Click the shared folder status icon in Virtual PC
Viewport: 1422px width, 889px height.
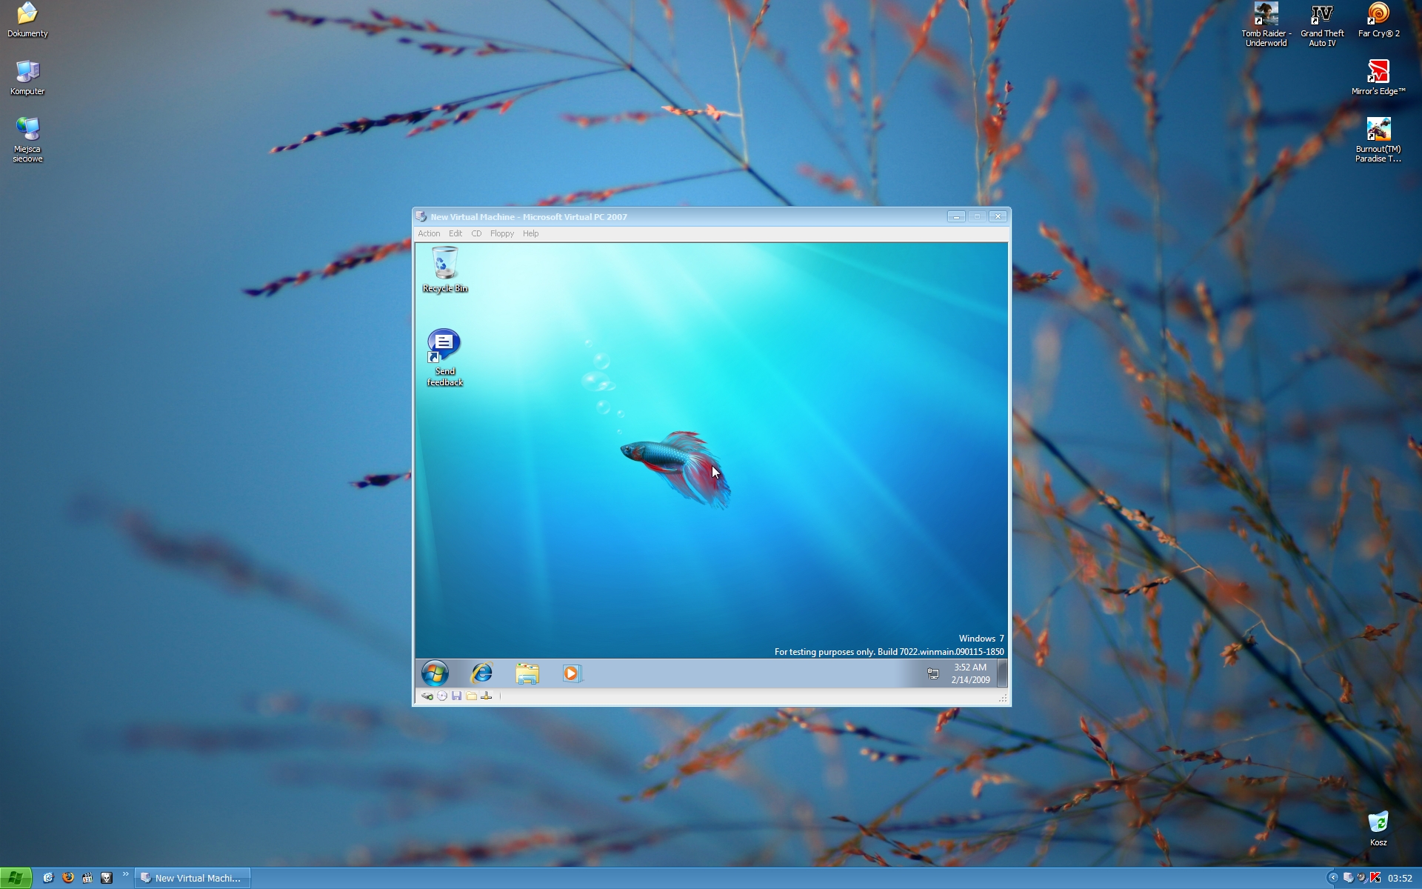[x=472, y=696]
